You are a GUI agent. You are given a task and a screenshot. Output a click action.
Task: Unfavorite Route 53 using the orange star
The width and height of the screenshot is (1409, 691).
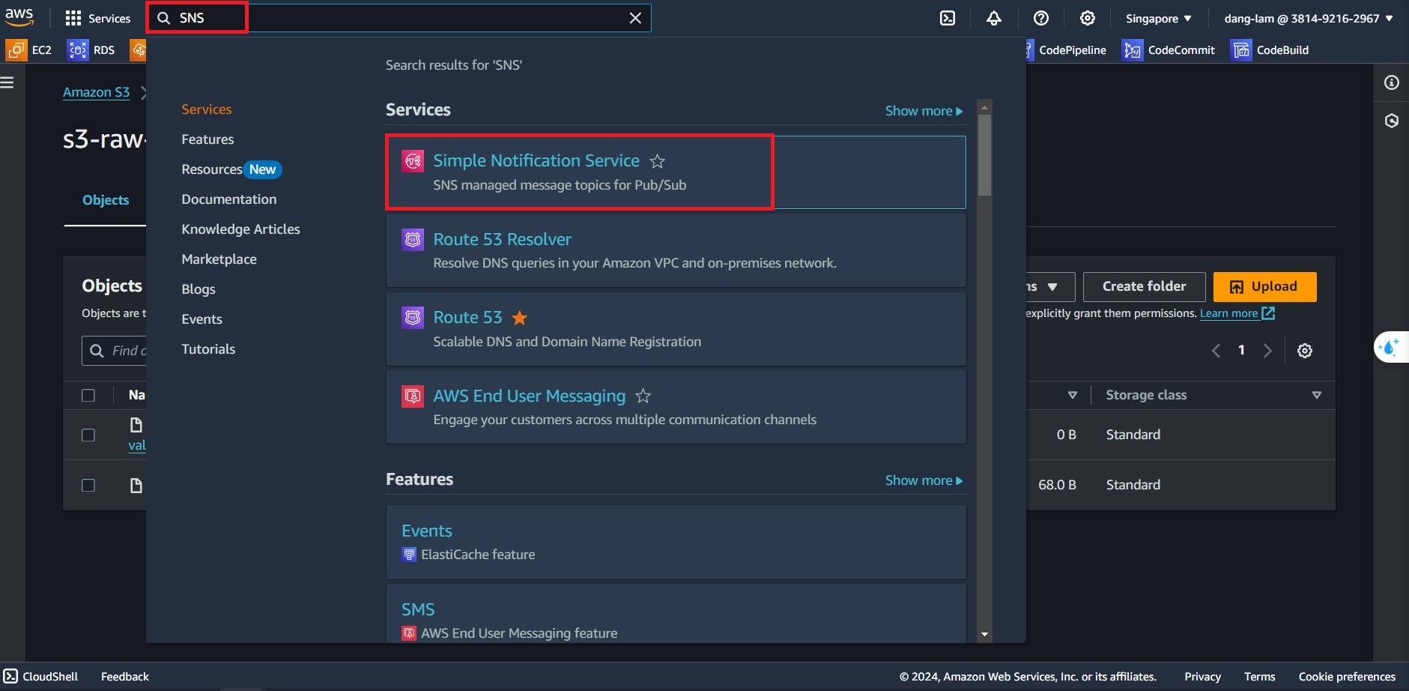pos(519,318)
